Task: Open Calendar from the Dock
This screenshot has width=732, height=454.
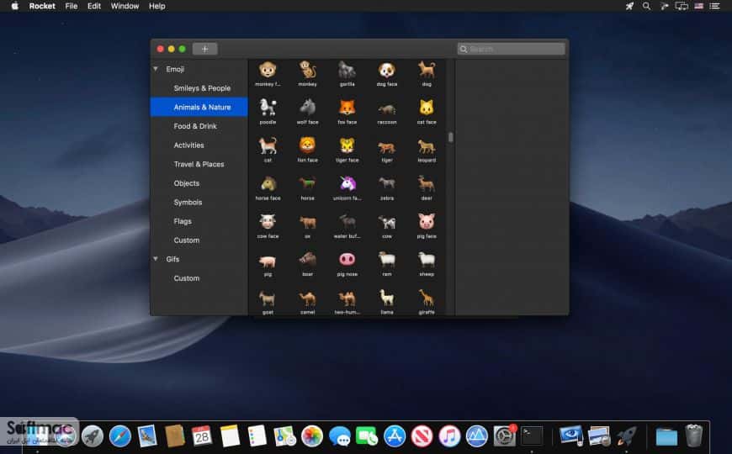Action: click(202, 436)
